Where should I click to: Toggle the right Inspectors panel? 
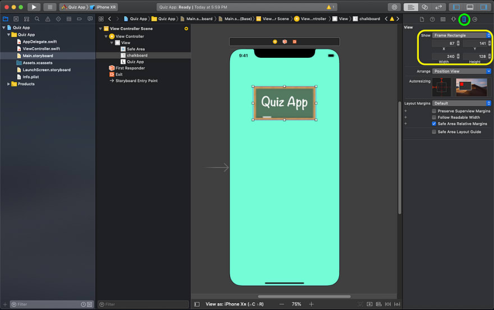(483, 7)
